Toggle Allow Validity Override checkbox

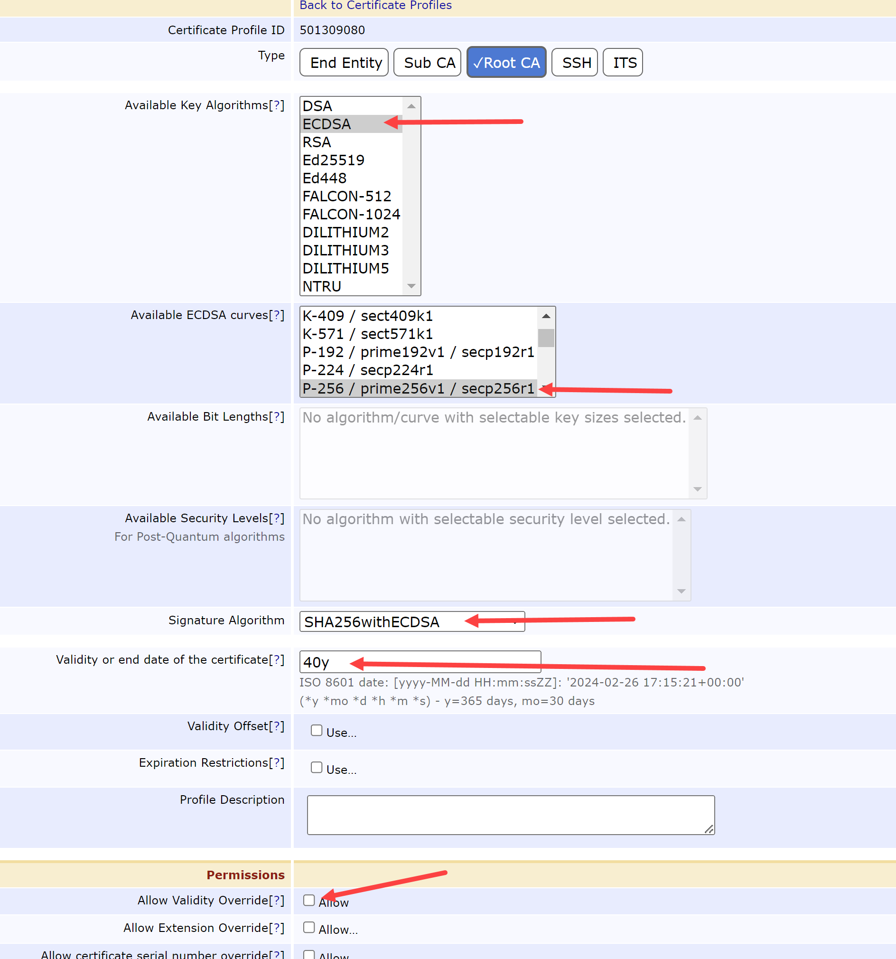point(309,900)
